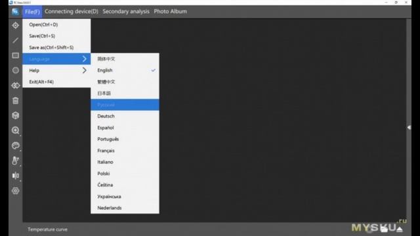
Task: Select Traditional Chinese language option
Action: (125, 82)
